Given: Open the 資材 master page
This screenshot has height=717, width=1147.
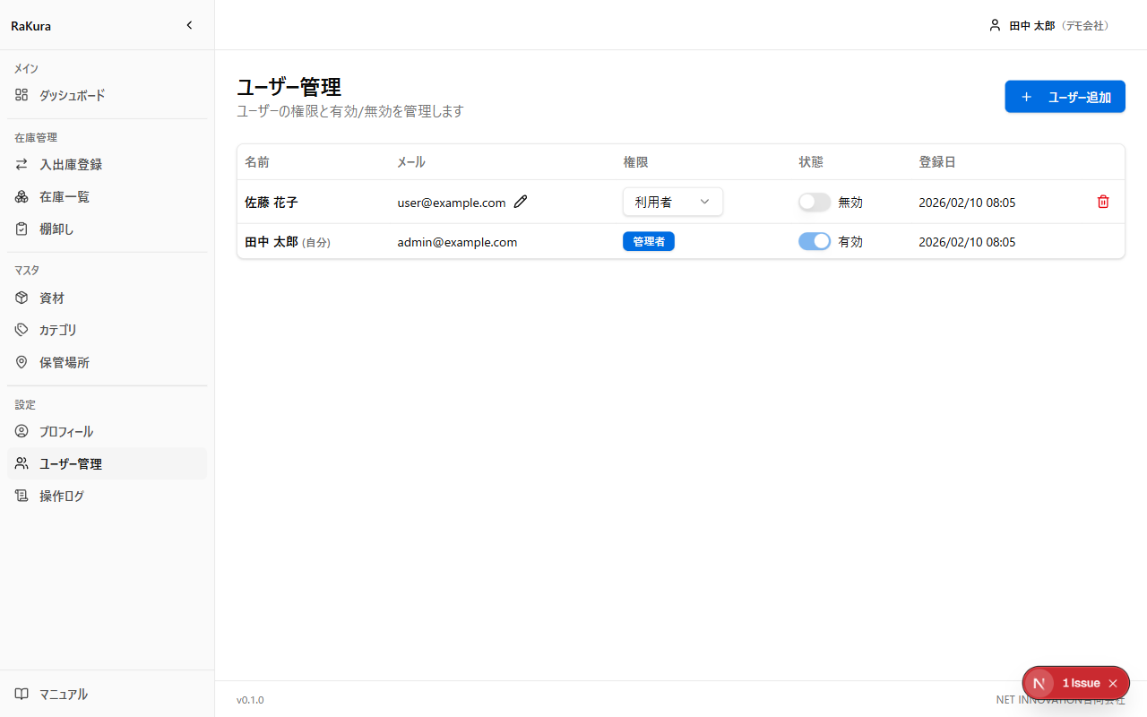Looking at the screenshot, I should pos(108,298).
